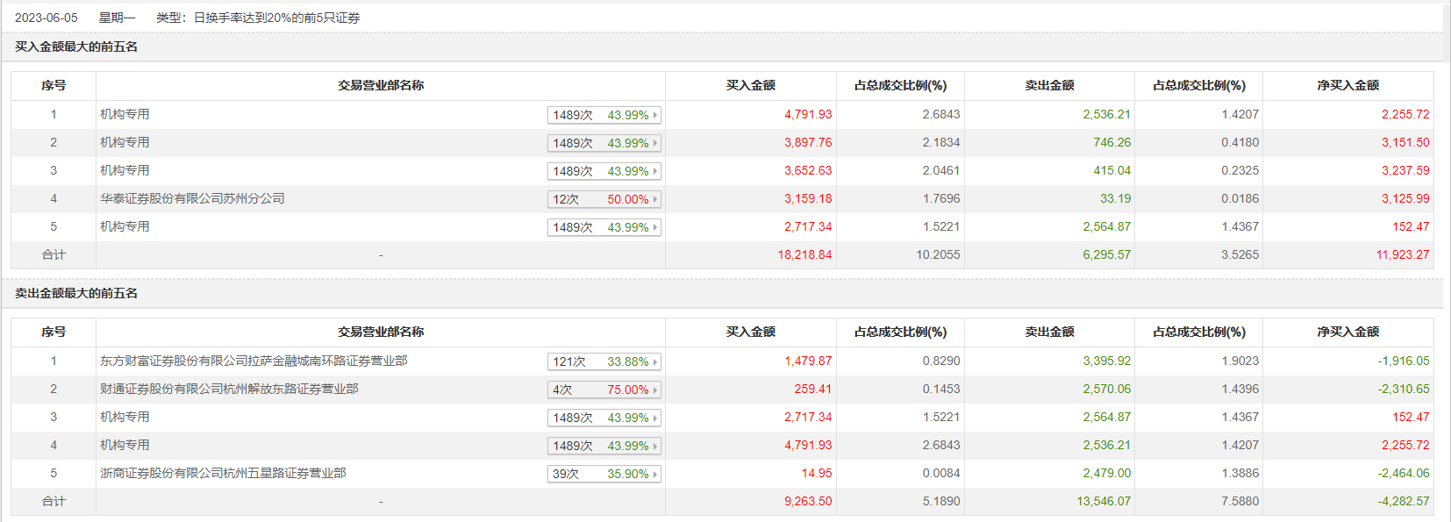Click the arrow icon beside 4次 75.00%
The height and width of the screenshot is (522, 1451).
pos(654,390)
